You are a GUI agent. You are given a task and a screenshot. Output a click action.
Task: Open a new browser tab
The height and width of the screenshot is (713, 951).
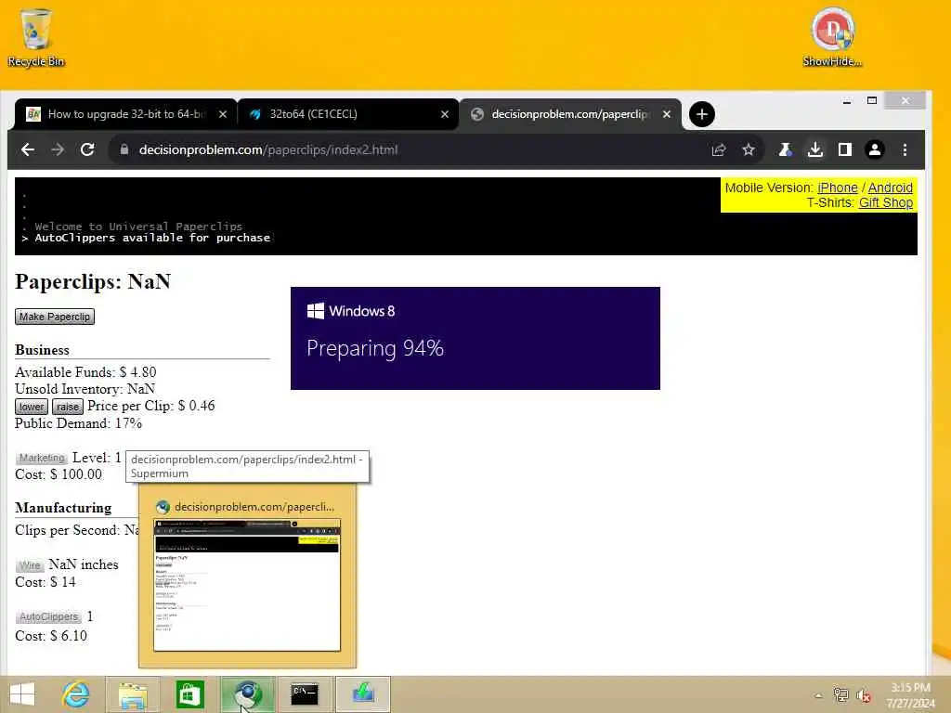pyautogui.click(x=702, y=114)
